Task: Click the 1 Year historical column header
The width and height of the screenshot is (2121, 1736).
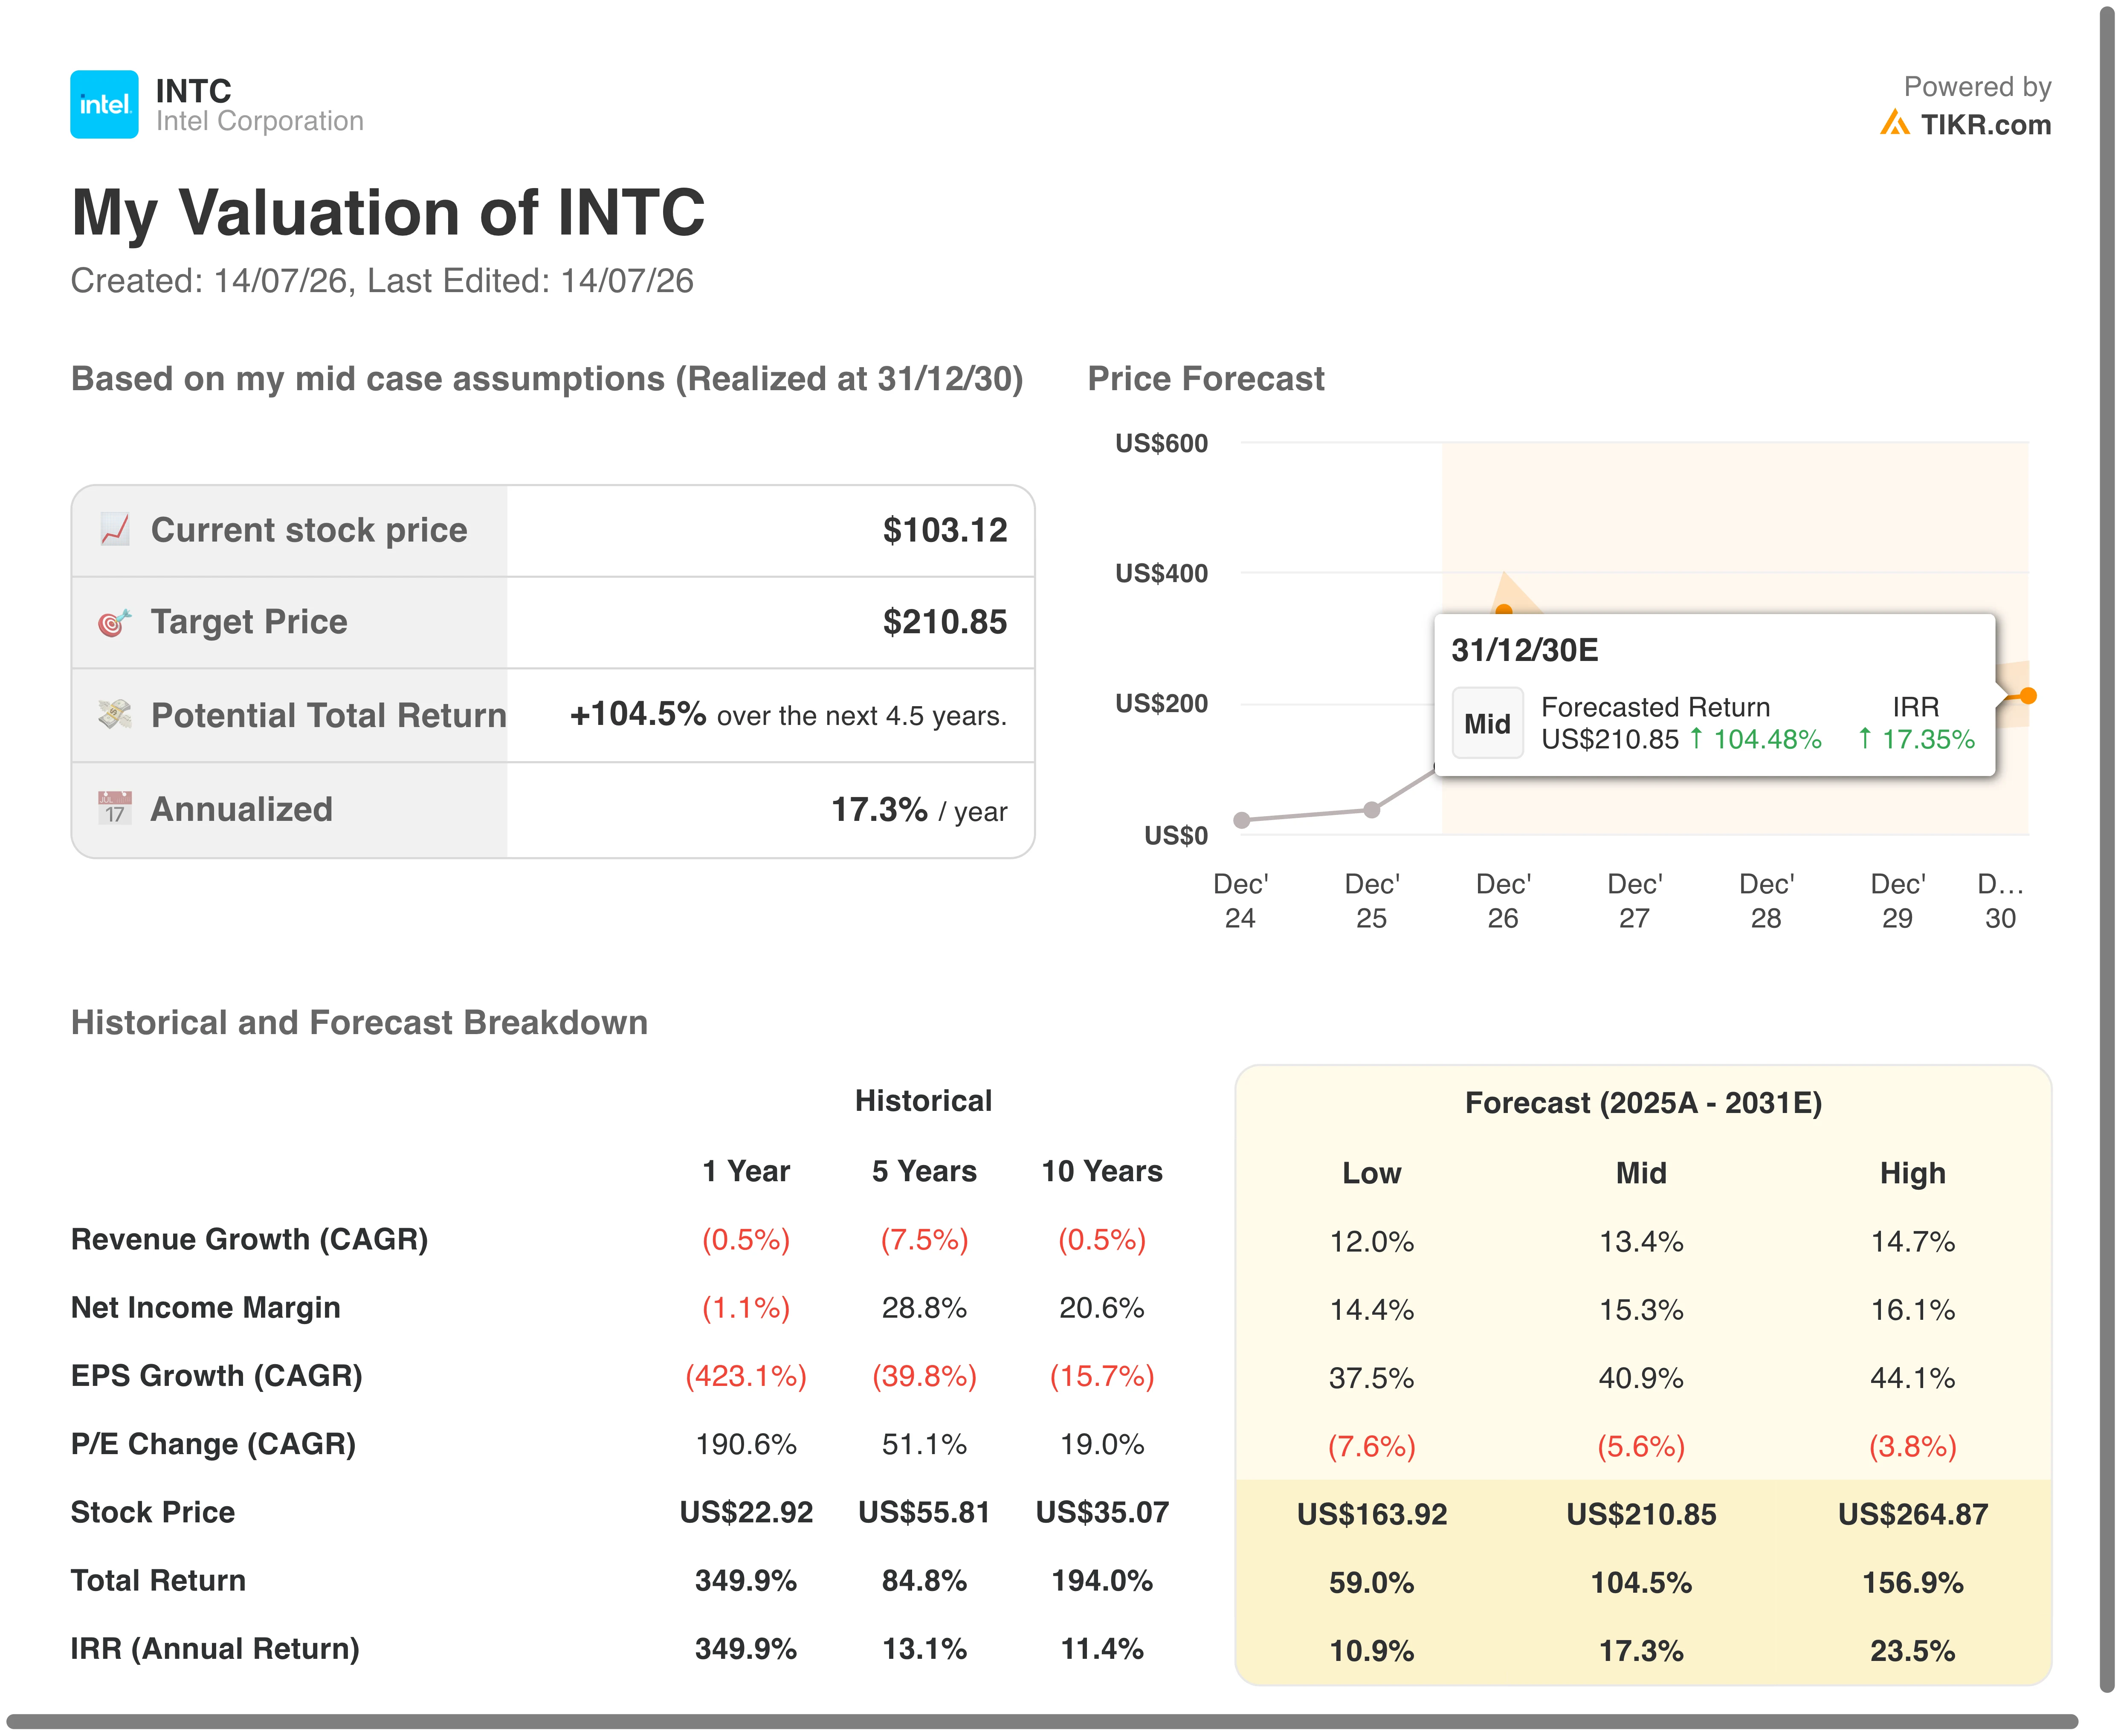Action: pyautogui.click(x=746, y=1171)
